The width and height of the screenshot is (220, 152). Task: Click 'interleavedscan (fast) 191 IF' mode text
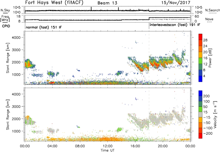[x=175, y=25]
